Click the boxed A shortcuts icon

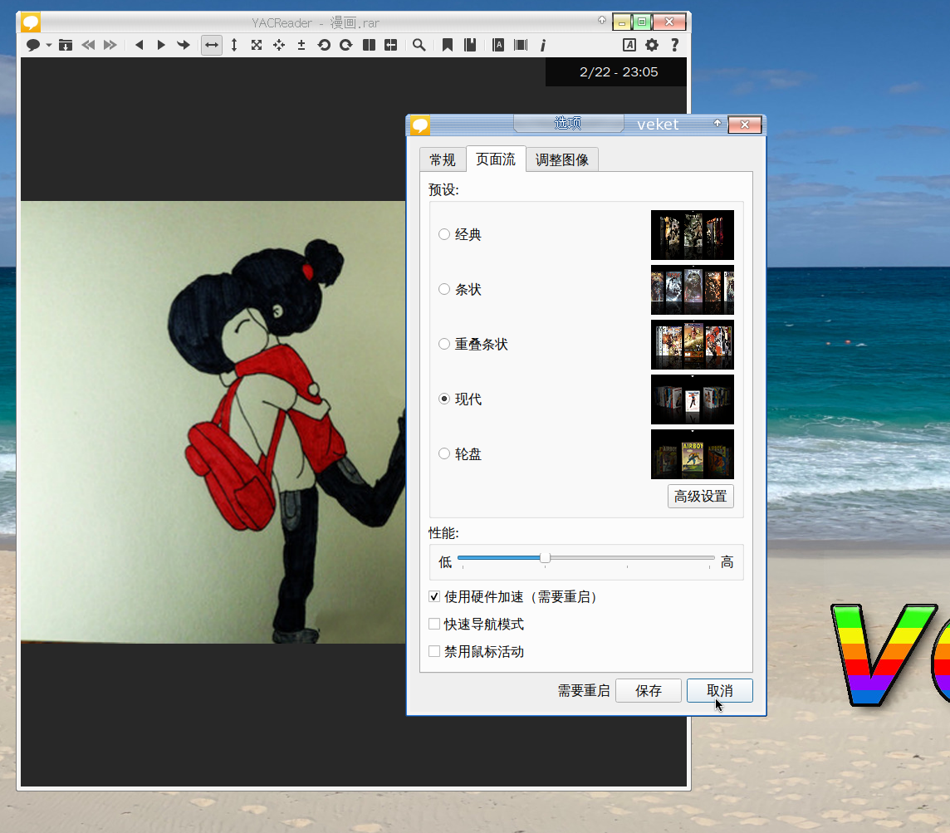[x=629, y=45]
